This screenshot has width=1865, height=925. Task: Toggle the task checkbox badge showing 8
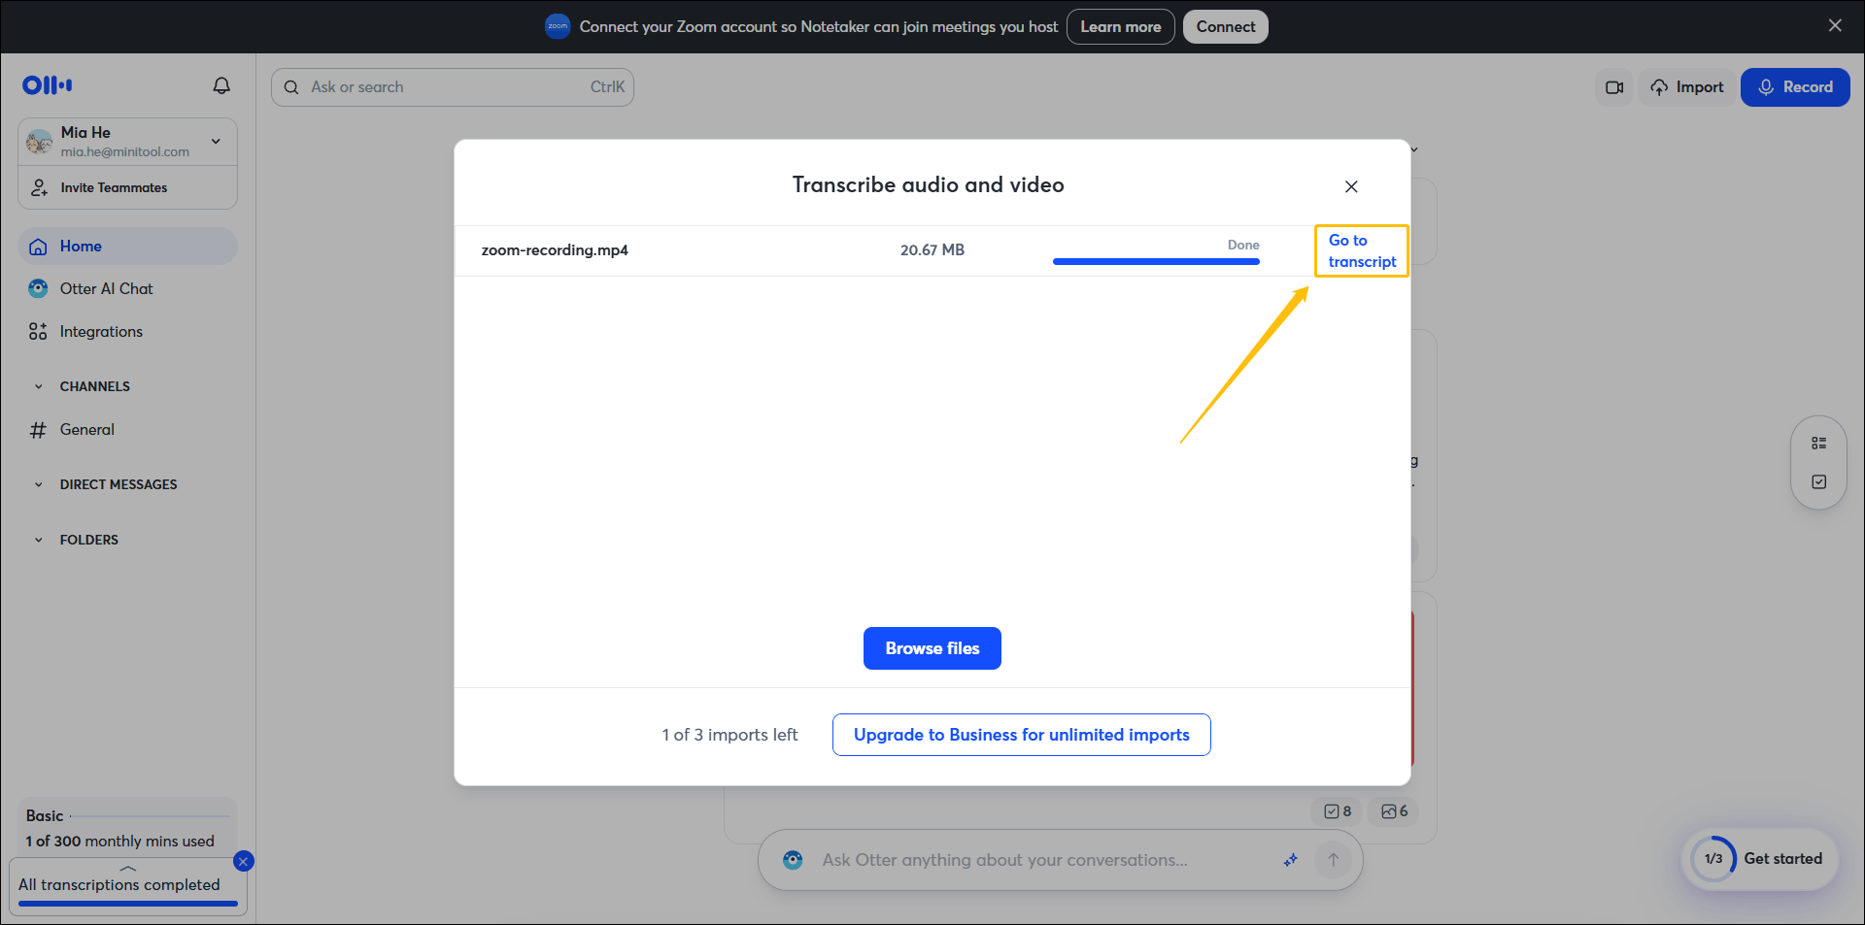click(x=1337, y=811)
